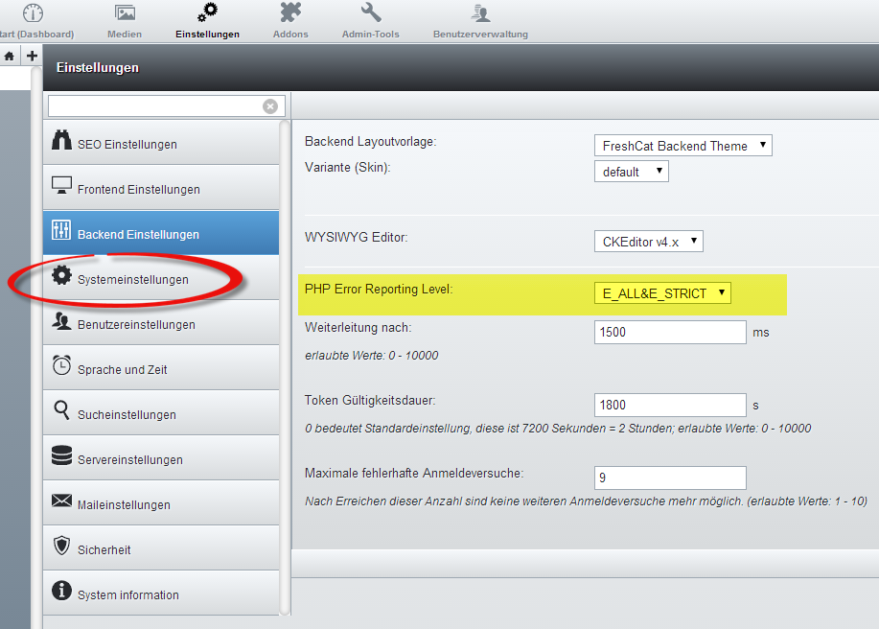
Task: Open the Backend Layoutvorlage dropdown
Action: (682, 146)
